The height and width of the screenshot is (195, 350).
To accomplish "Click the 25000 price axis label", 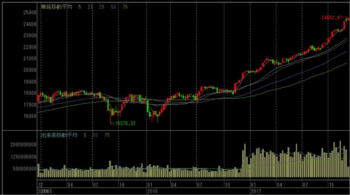I will click(x=29, y=13).
